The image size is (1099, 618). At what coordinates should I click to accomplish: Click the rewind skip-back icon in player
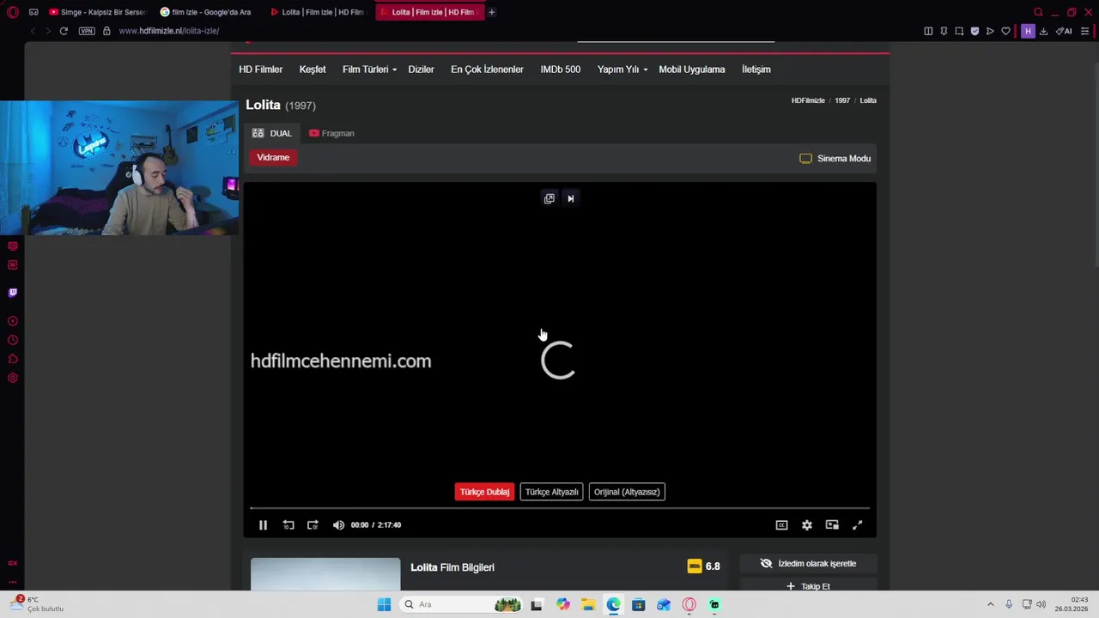288,525
